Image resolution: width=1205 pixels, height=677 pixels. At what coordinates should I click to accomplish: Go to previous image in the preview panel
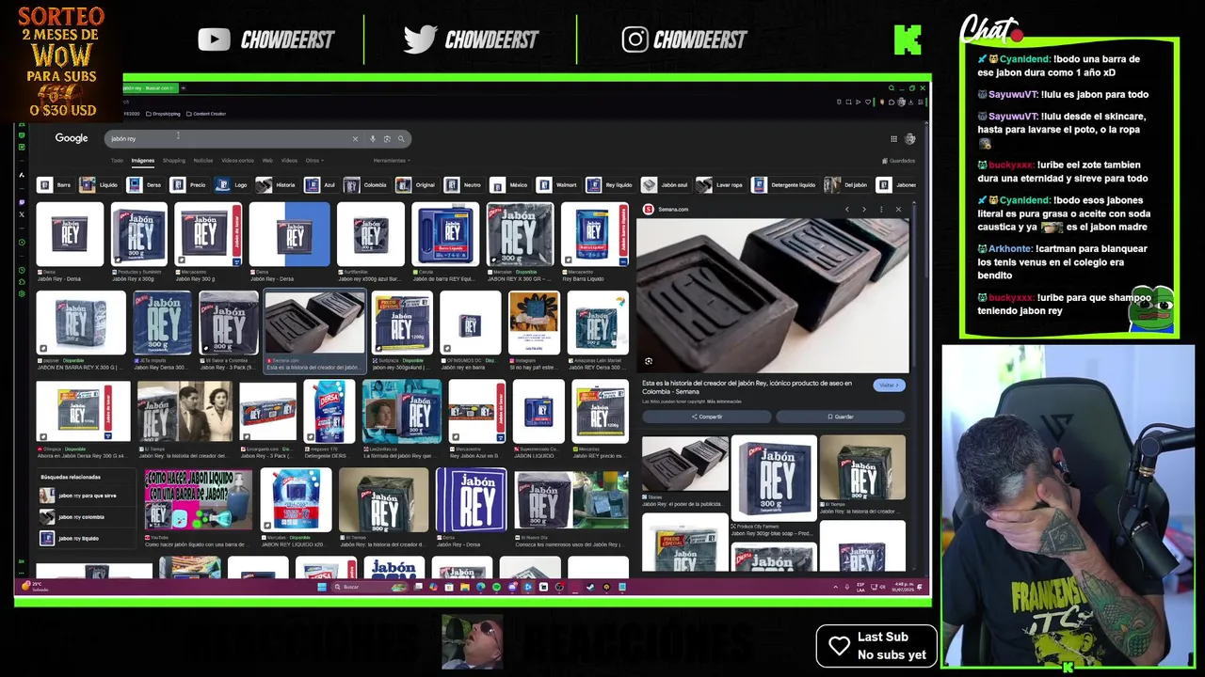(846, 210)
